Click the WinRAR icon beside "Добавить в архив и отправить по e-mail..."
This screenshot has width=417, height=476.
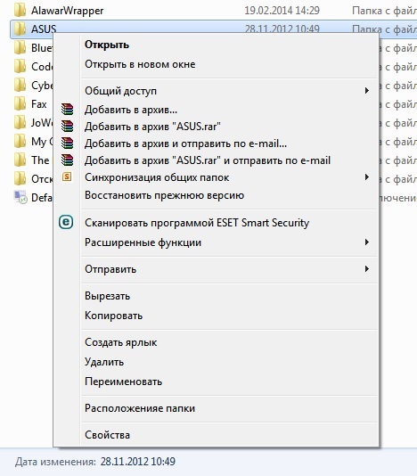click(67, 143)
